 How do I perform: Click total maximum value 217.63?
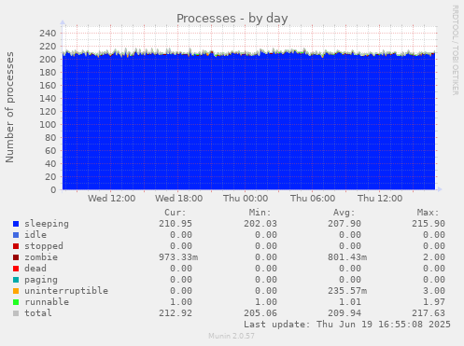(x=429, y=313)
